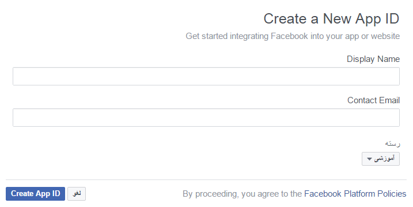Open the آموزشی category dropdown
413x207 pixels.
pyautogui.click(x=381, y=159)
